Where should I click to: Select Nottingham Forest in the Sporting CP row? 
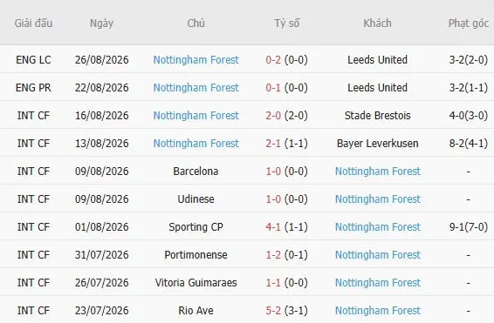click(x=377, y=227)
